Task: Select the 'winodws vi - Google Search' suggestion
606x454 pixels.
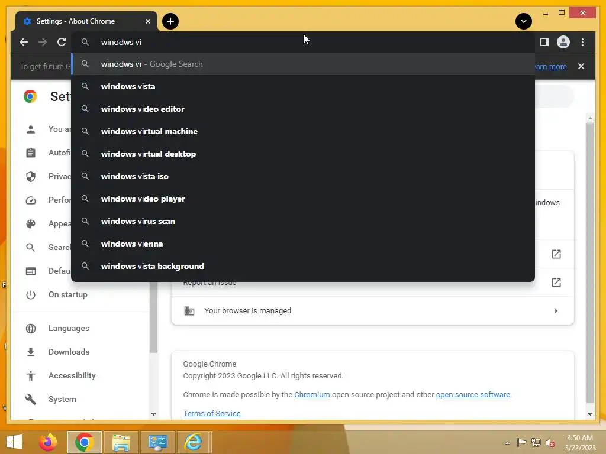Action: click(x=303, y=64)
